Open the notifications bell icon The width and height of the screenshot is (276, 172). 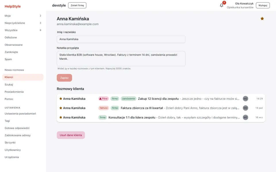point(221,5)
